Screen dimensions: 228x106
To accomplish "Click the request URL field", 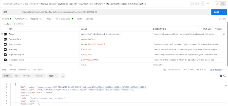I will click(x=115, y=12).
